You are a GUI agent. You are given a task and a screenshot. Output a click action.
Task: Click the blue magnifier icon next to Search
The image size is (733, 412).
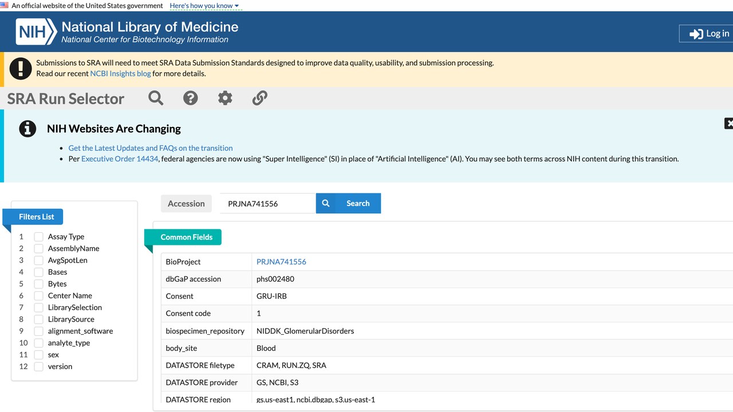pos(325,203)
